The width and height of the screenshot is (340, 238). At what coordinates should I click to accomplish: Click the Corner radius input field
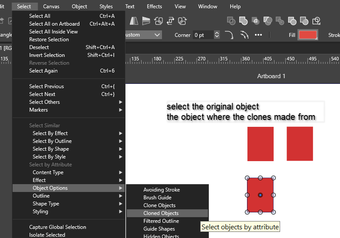pos(203,35)
